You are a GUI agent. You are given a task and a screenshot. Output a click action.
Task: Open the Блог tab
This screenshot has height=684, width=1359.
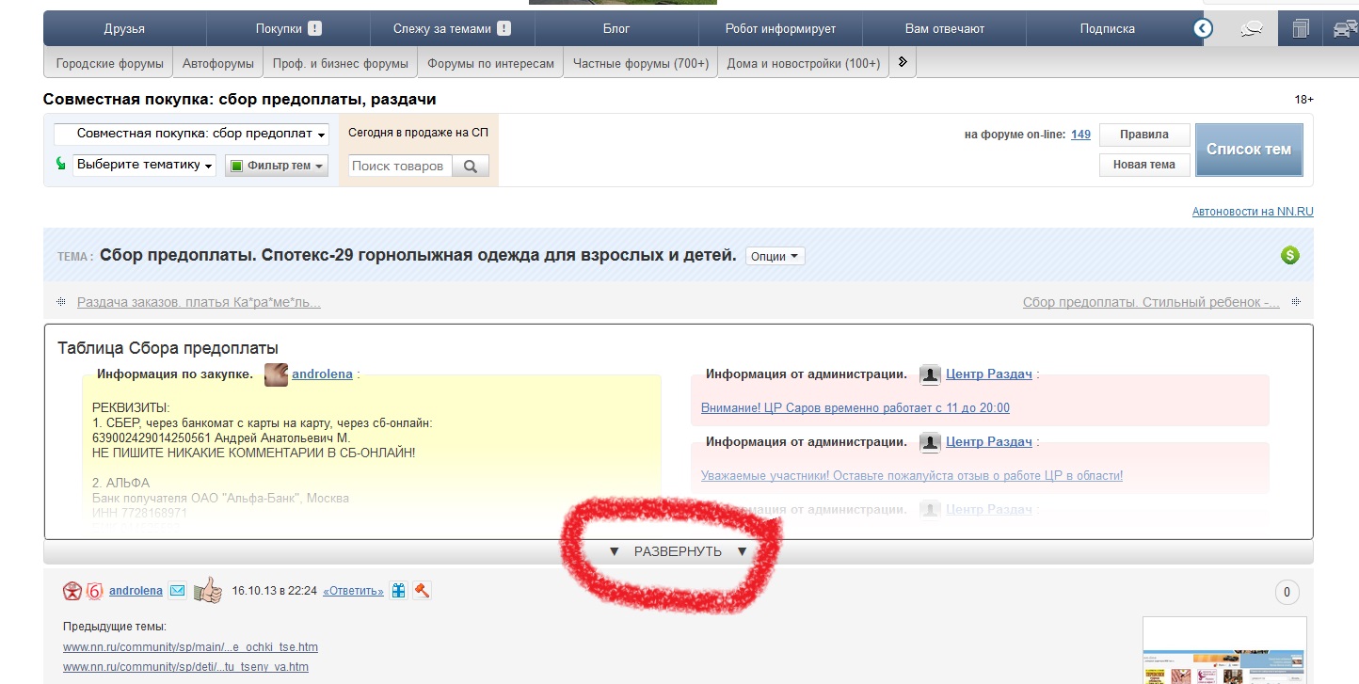pyautogui.click(x=616, y=28)
